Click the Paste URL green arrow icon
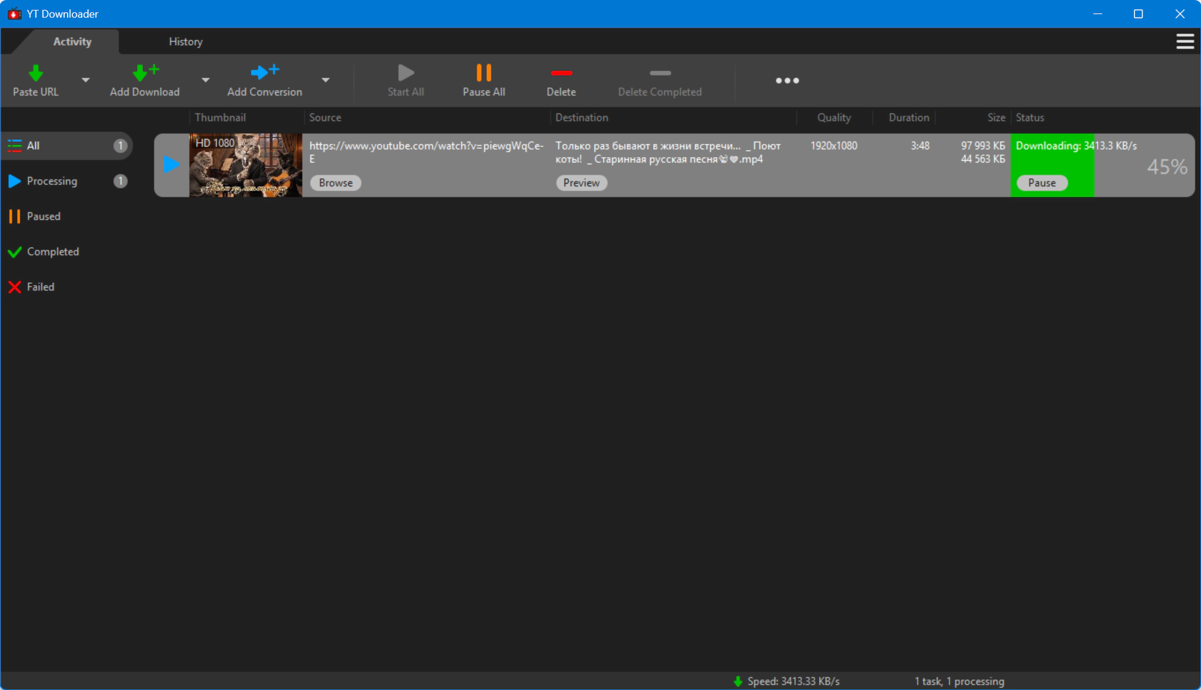Screen dimensions: 1201x690 tap(36, 73)
